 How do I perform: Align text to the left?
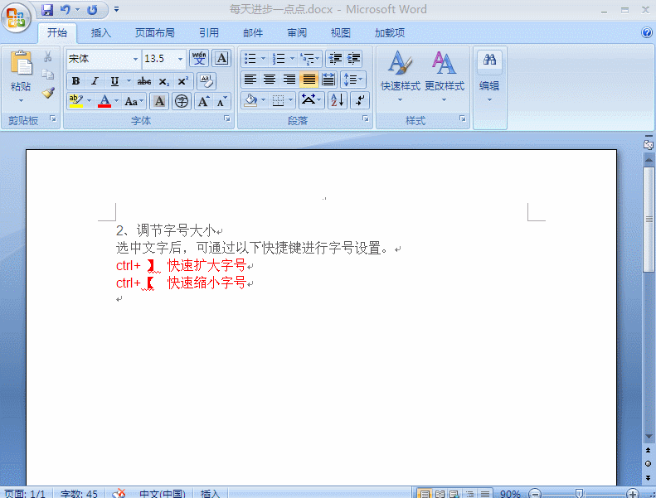[250, 80]
